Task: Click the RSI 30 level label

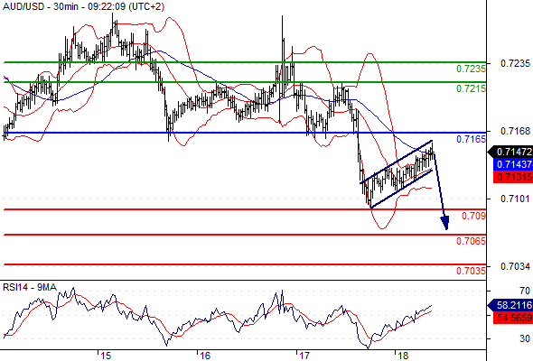Action: pos(525,338)
